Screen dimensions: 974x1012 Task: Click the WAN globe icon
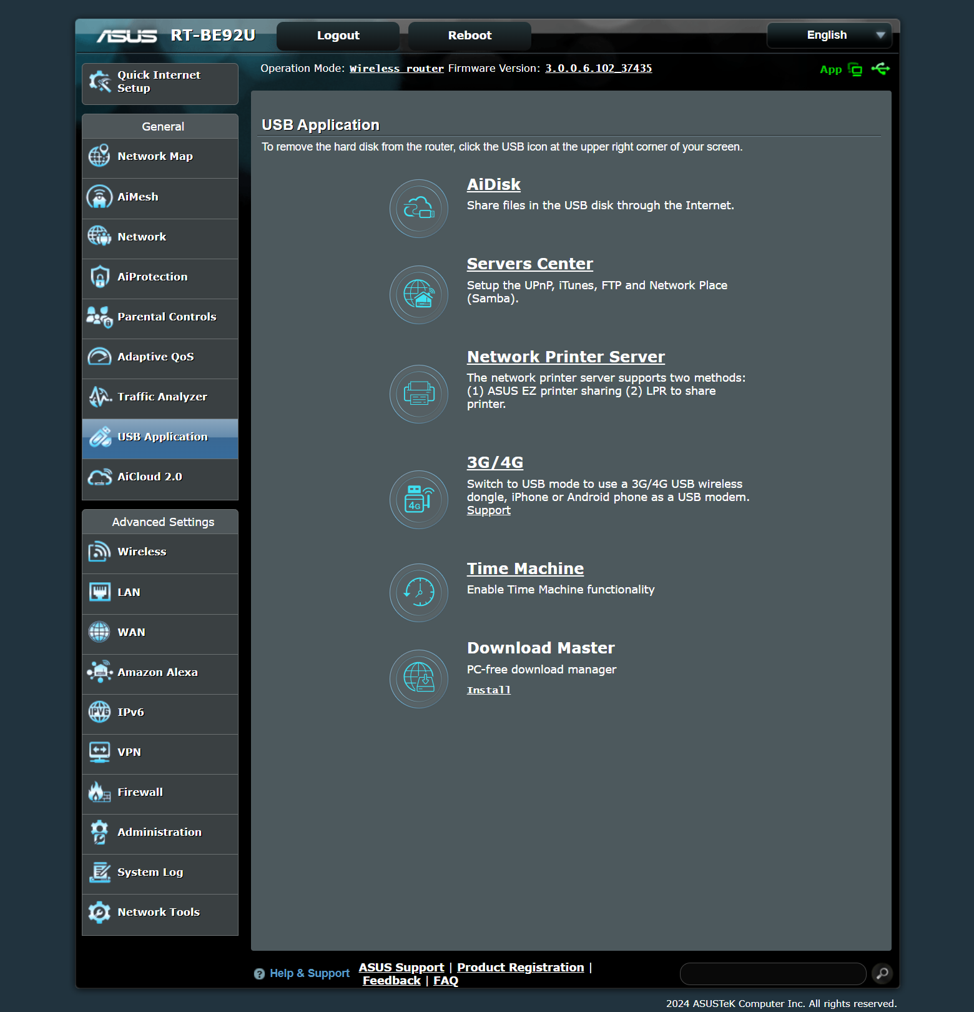tap(99, 632)
